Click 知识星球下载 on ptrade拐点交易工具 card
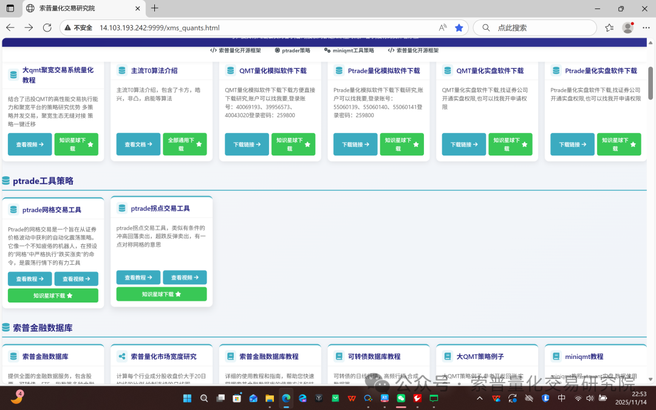 pyautogui.click(x=162, y=294)
